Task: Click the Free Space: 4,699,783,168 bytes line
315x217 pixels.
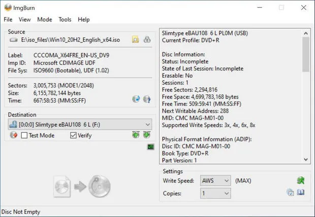Action: point(200,97)
